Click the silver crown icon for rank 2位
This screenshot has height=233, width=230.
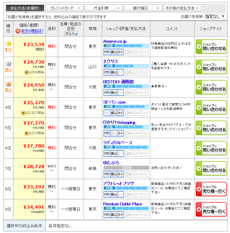[x=8, y=64]
